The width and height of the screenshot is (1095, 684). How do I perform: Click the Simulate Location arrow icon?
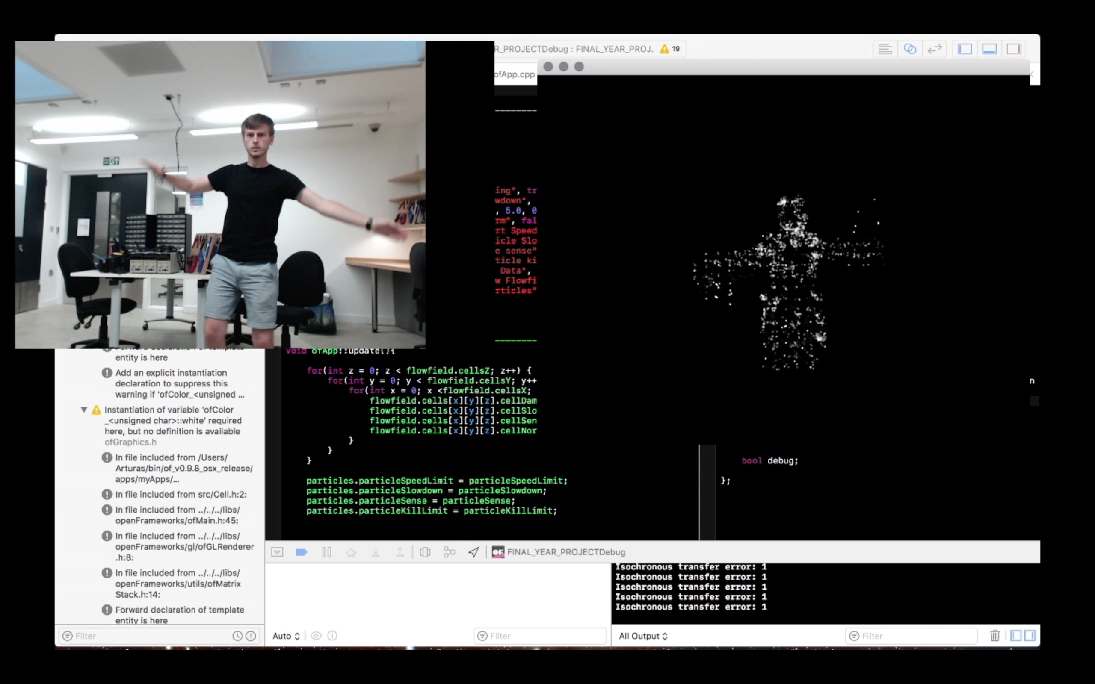(474, 552)
